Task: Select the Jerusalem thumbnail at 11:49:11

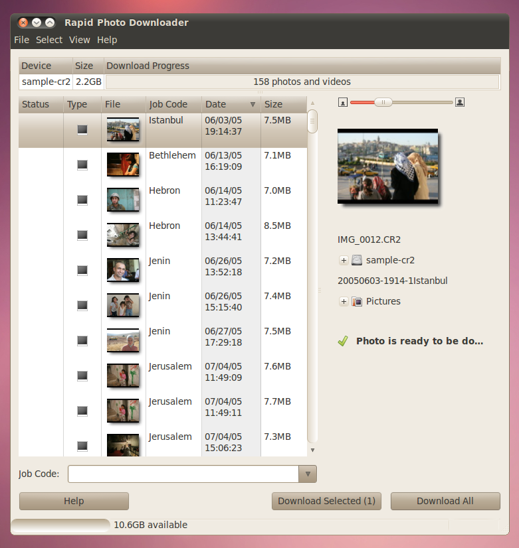Action: [x=123, y=410]
